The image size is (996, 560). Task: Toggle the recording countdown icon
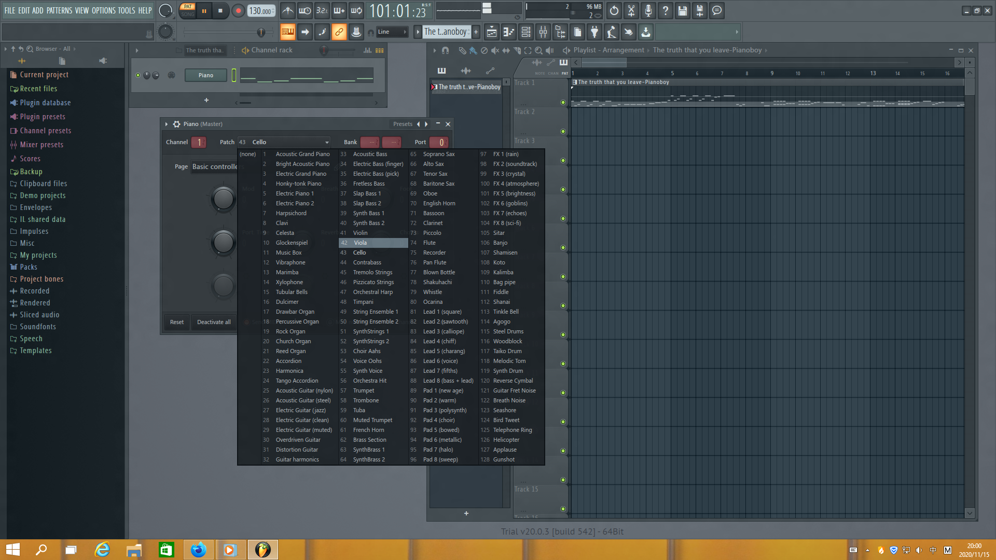[x=322, y=10]
